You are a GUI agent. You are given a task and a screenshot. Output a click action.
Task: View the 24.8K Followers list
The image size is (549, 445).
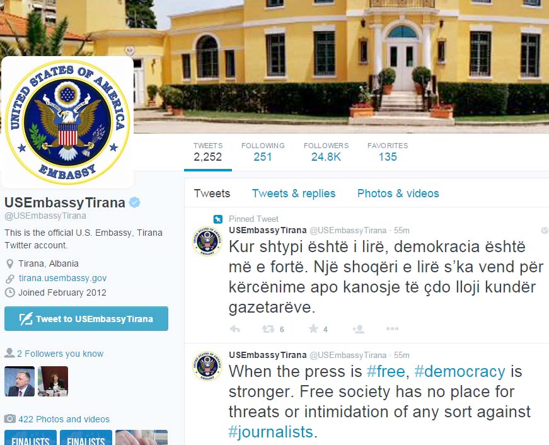[326, 152]
